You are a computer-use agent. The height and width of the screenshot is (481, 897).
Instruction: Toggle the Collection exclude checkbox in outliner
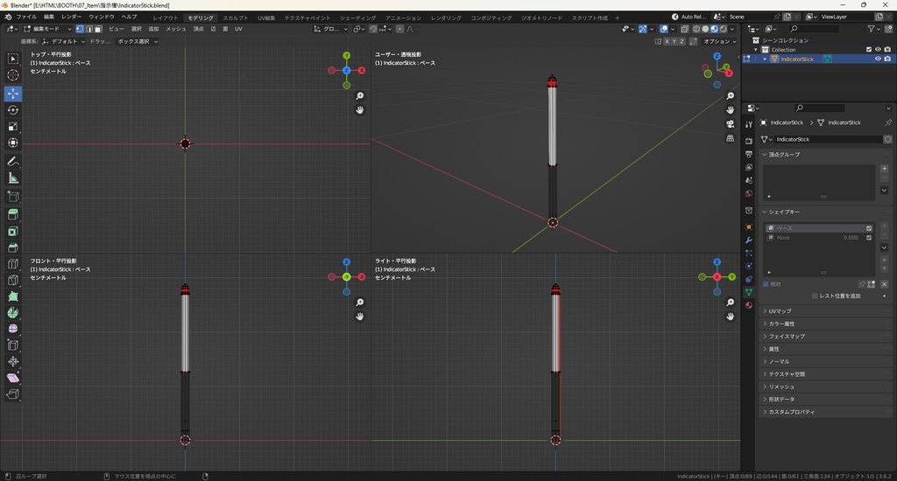coord(869,50)
